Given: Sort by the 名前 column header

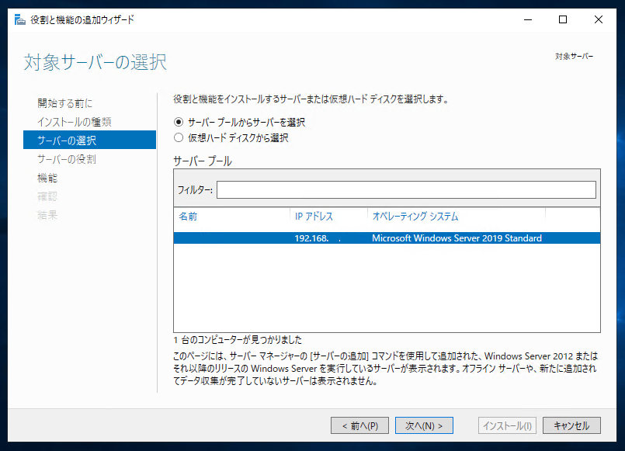Looking at the screenshot, I should click(188, 217).
